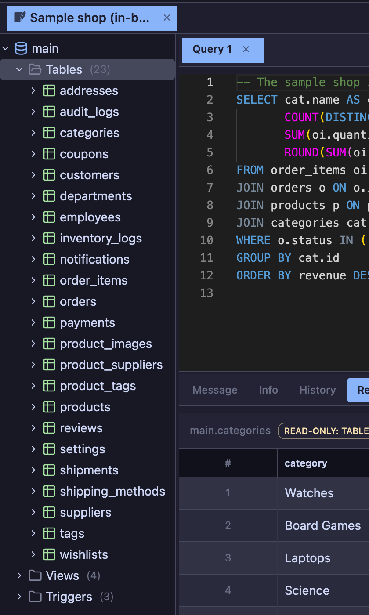Click the addresses table icon
Screen dimensions: 369x615
tap(49, 90)
